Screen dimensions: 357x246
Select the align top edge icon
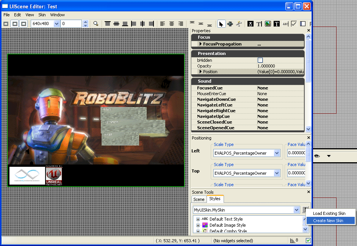[x=107, y=24]
